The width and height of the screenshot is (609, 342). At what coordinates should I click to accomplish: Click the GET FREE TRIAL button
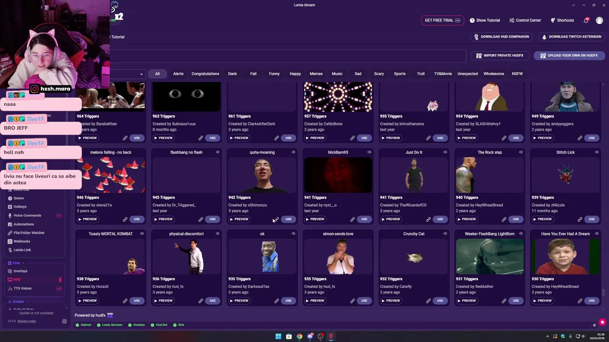click(442, 20)
